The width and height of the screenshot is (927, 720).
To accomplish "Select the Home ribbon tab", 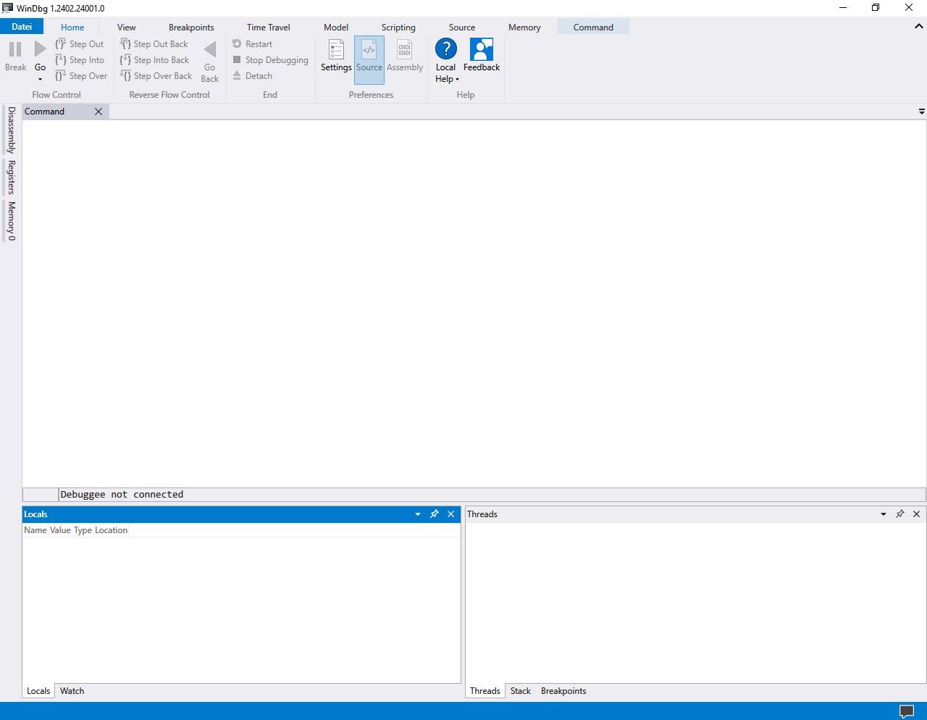I will 72,28.
